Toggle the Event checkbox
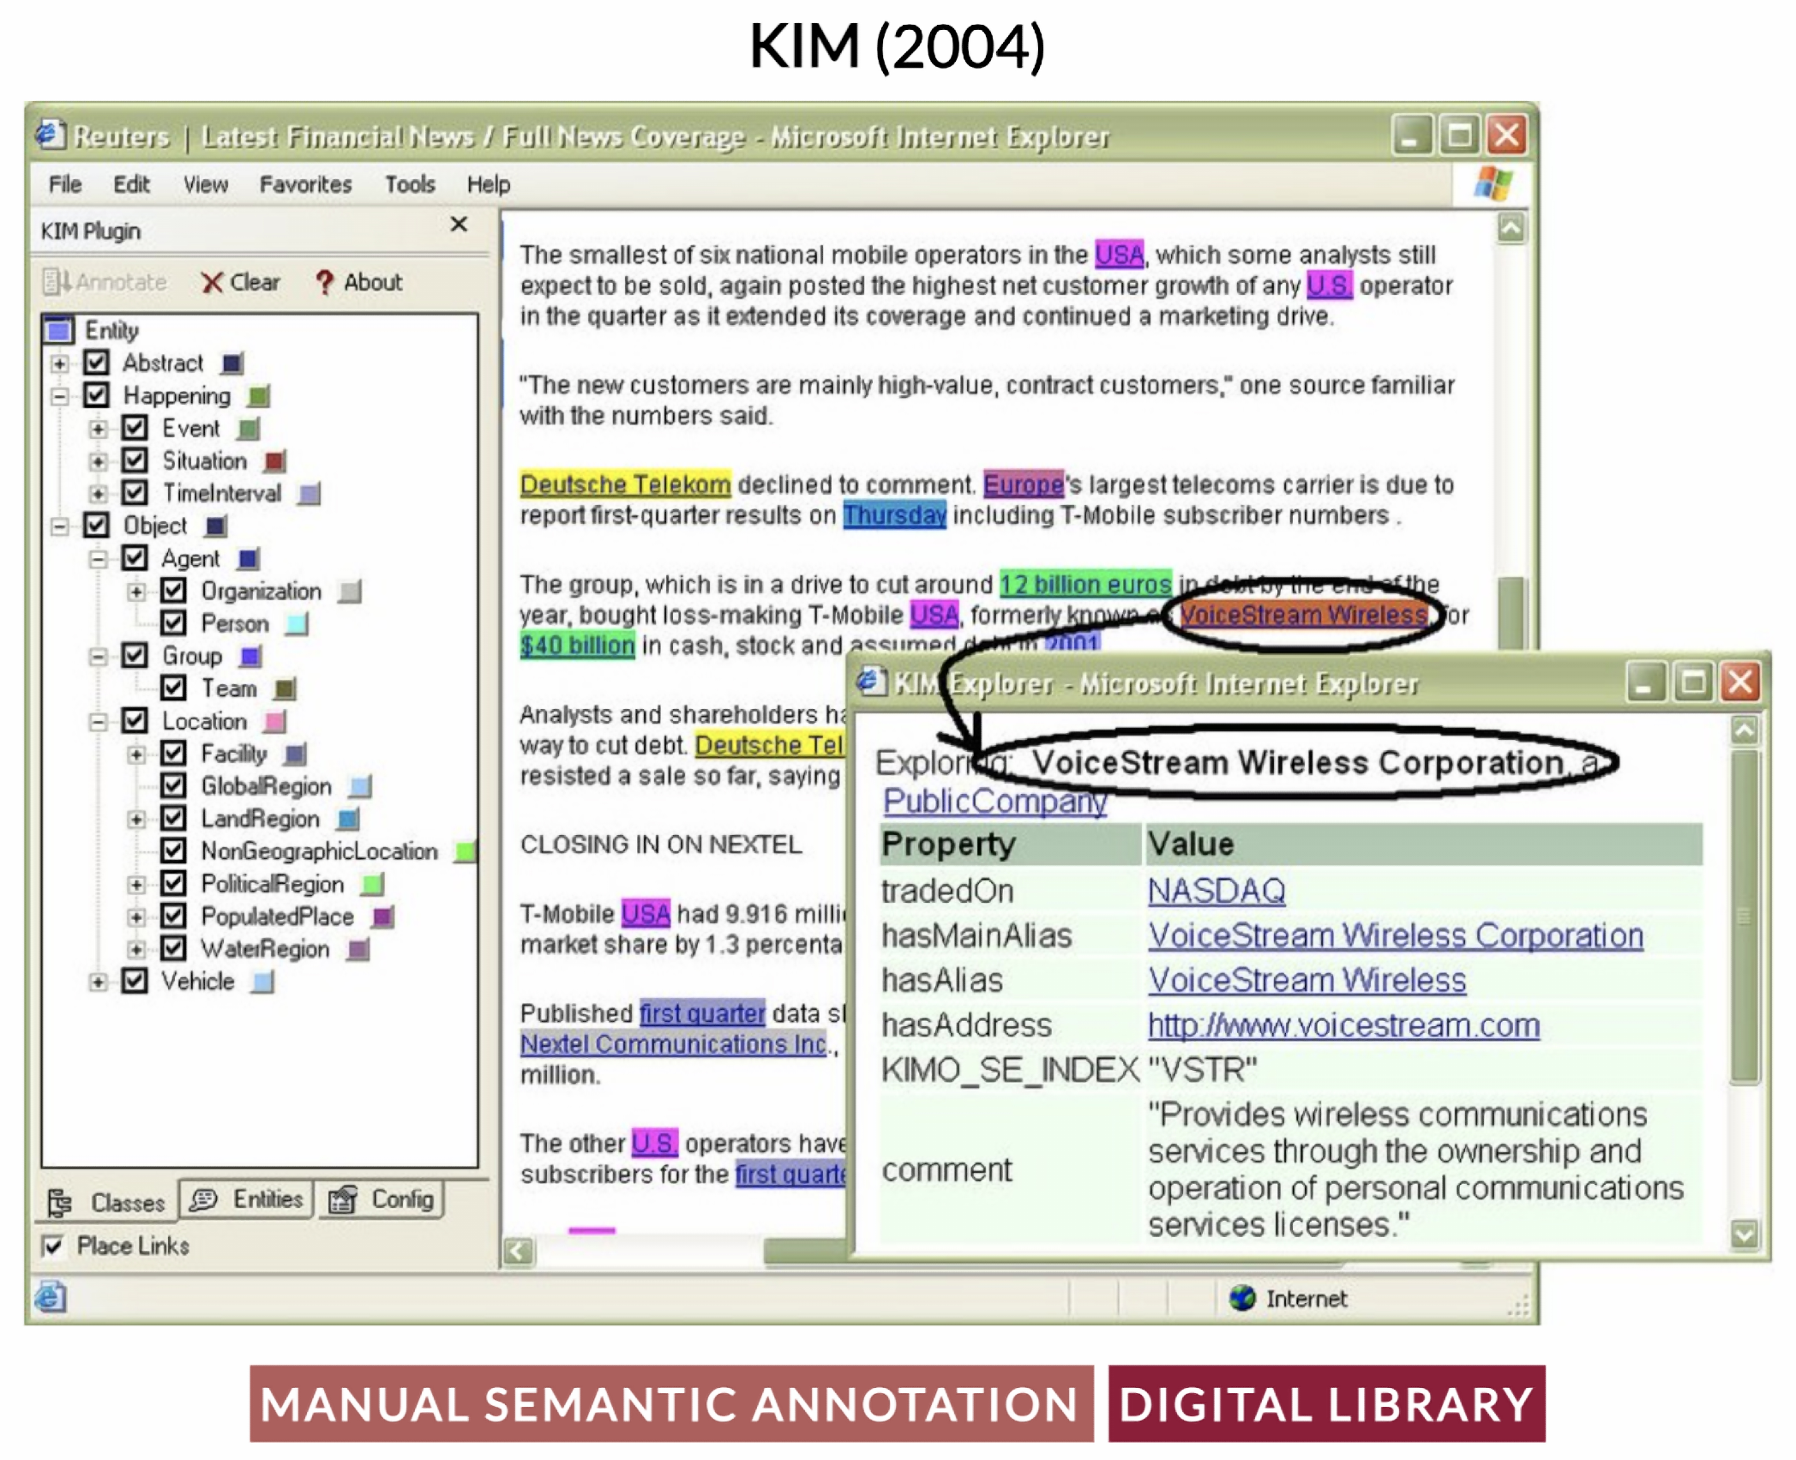1796x1460 pixels. point(135,428)
